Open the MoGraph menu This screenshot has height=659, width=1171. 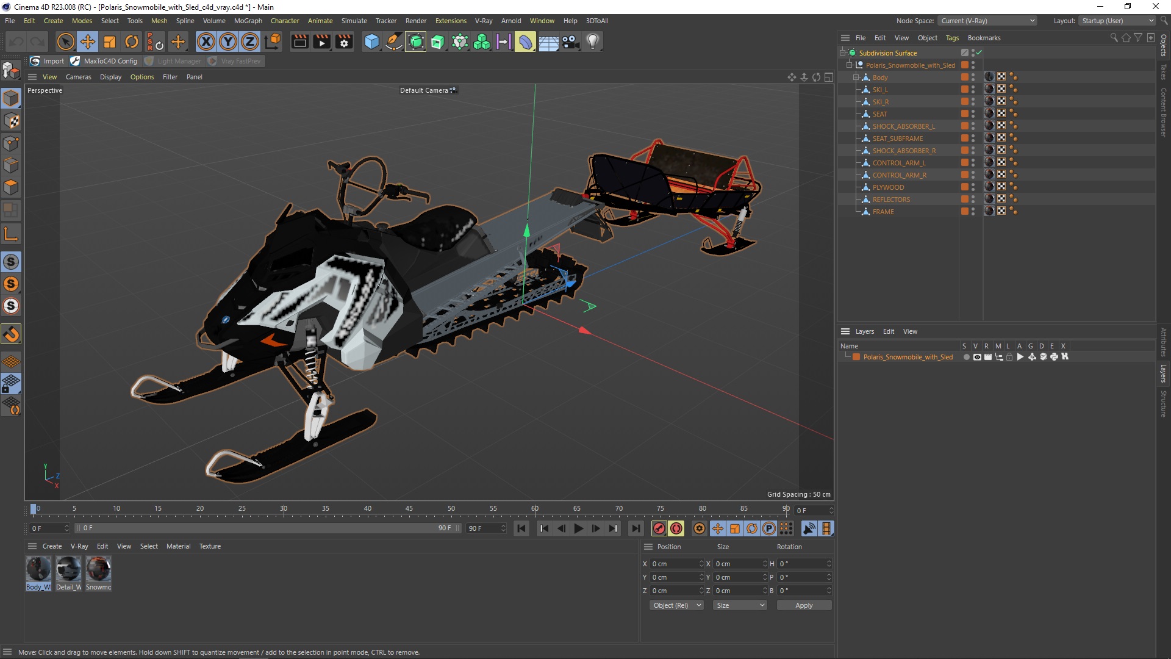248,21
